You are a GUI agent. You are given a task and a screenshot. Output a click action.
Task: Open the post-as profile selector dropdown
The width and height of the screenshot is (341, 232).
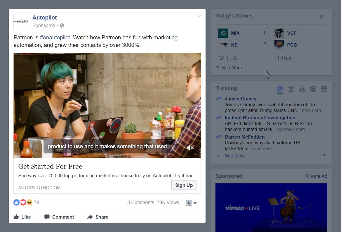tap(191, 203)
